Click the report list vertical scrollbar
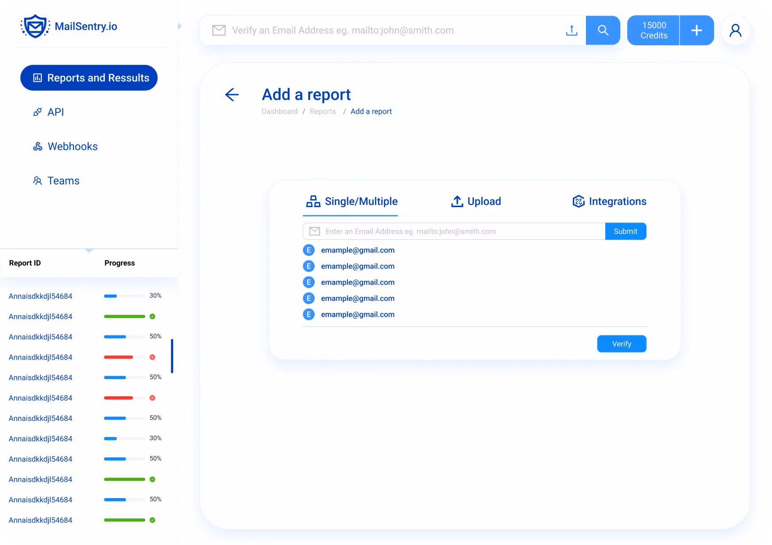The height and width of the screenshot is (545, 772). [172, 356]
